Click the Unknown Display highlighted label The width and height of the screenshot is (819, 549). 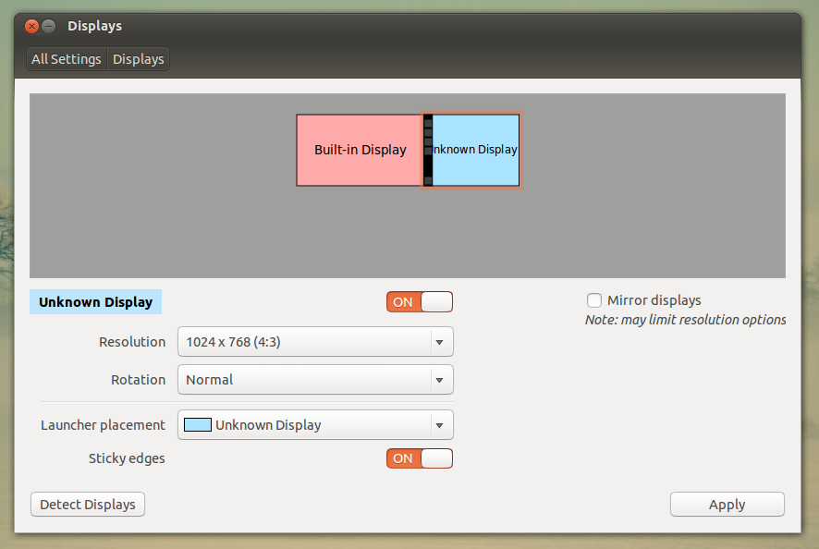[x=95, y=301]
